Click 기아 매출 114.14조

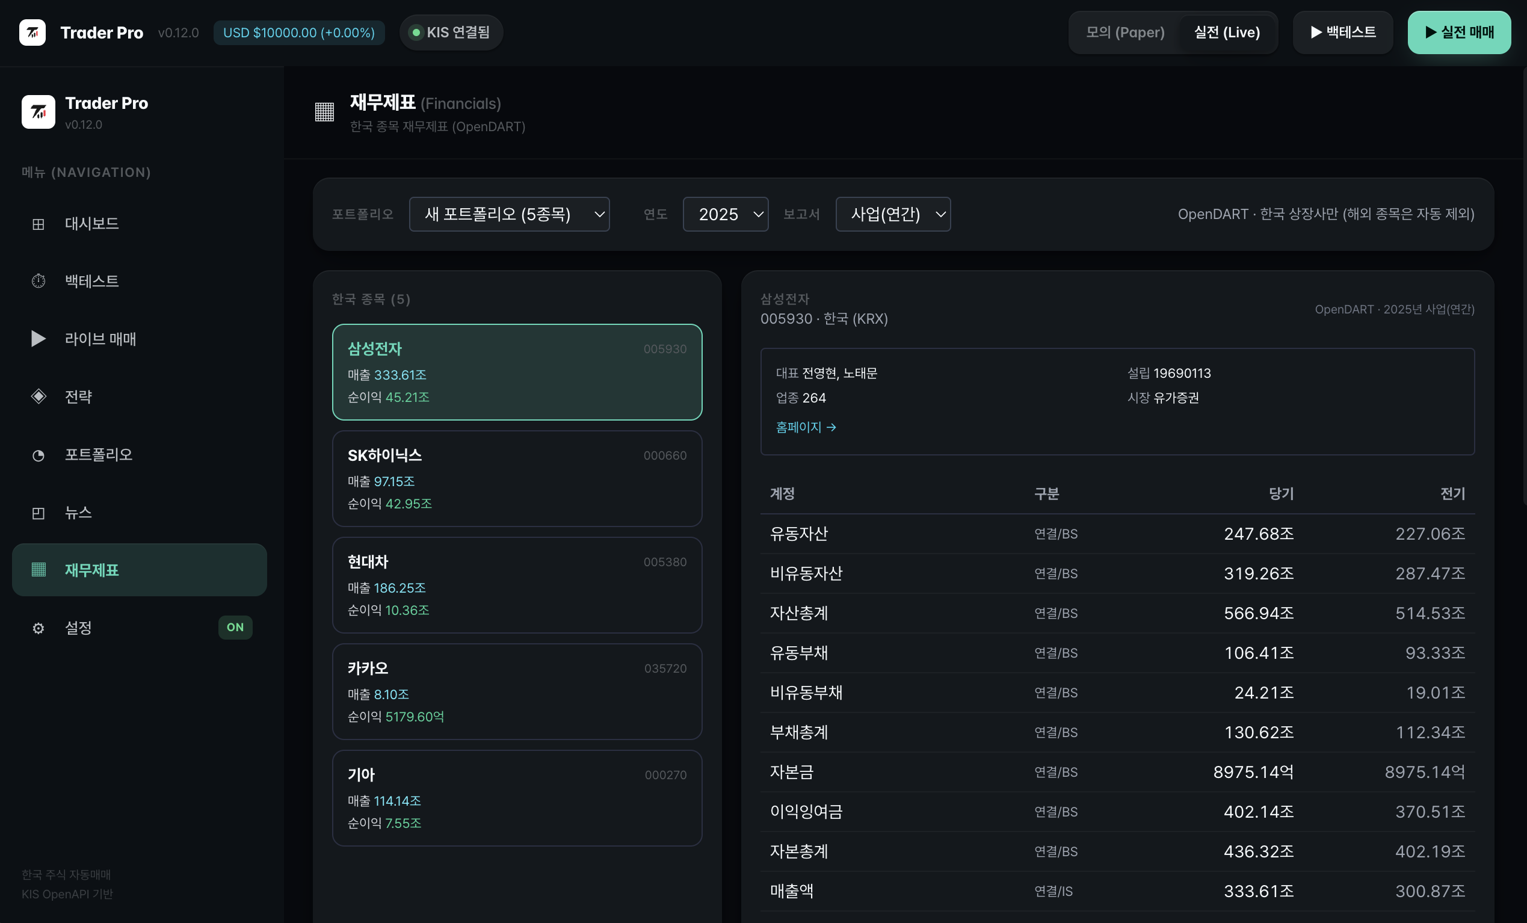(x=384, y=801)
